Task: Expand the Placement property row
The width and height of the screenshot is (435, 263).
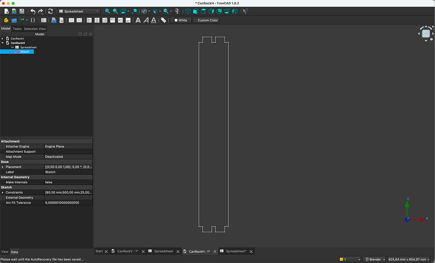Action: click(x=3, y=167)
